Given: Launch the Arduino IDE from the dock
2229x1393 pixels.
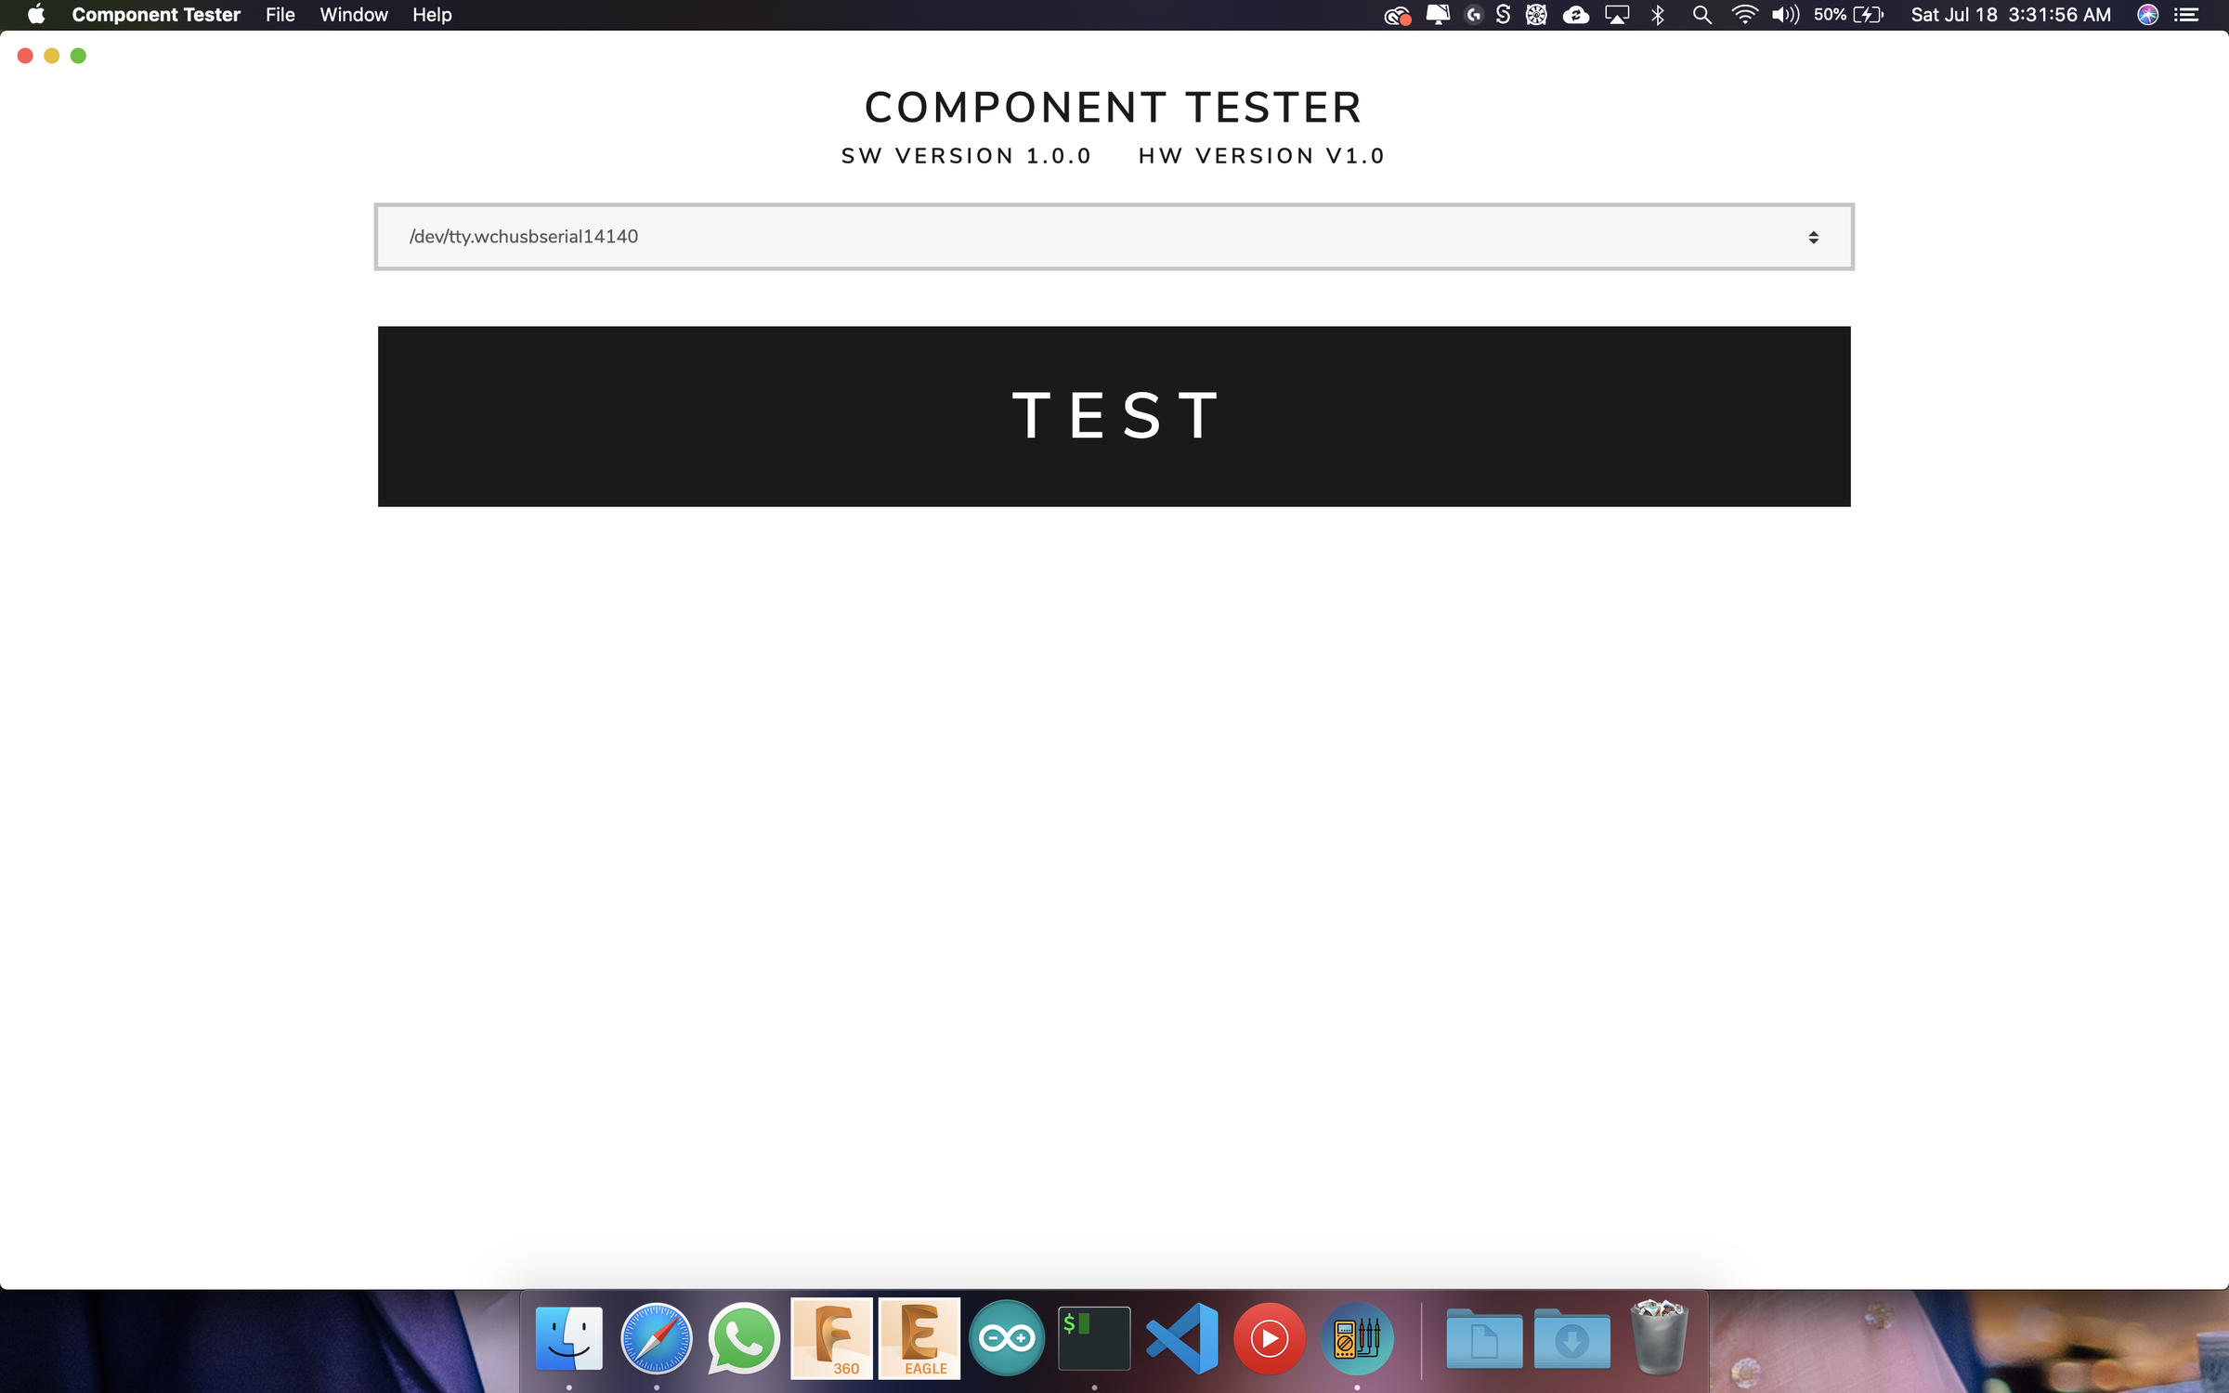Looking at the screenshot, I should point(1007,1337).
